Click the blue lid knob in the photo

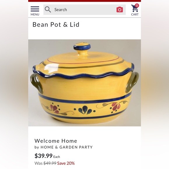click(82, 46)
